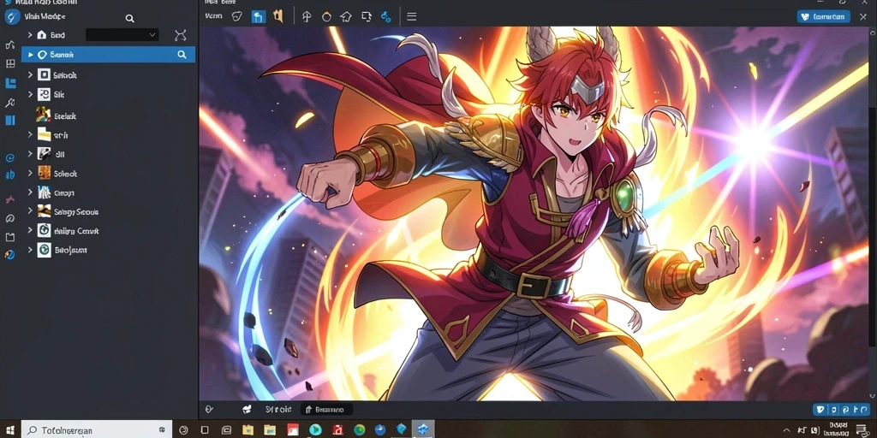This screenshot has width=877, height=438.
Task: Click the blue button at top right
Action: [823, 17]
